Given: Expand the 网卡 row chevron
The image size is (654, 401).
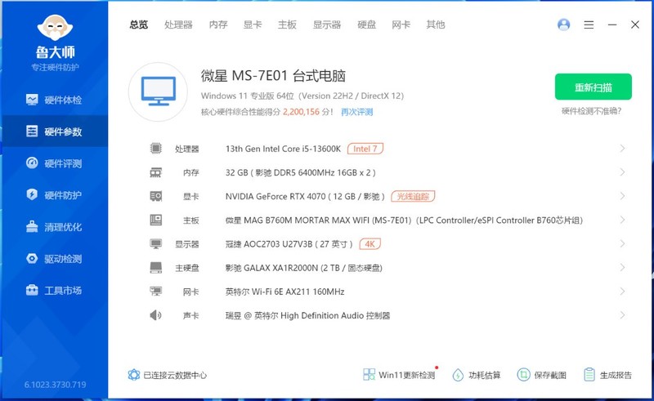Looking at the screenshot, I should [622, 291].
